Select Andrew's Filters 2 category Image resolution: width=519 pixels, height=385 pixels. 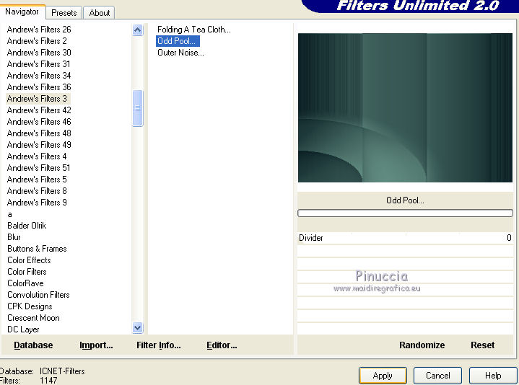[37, 41]
